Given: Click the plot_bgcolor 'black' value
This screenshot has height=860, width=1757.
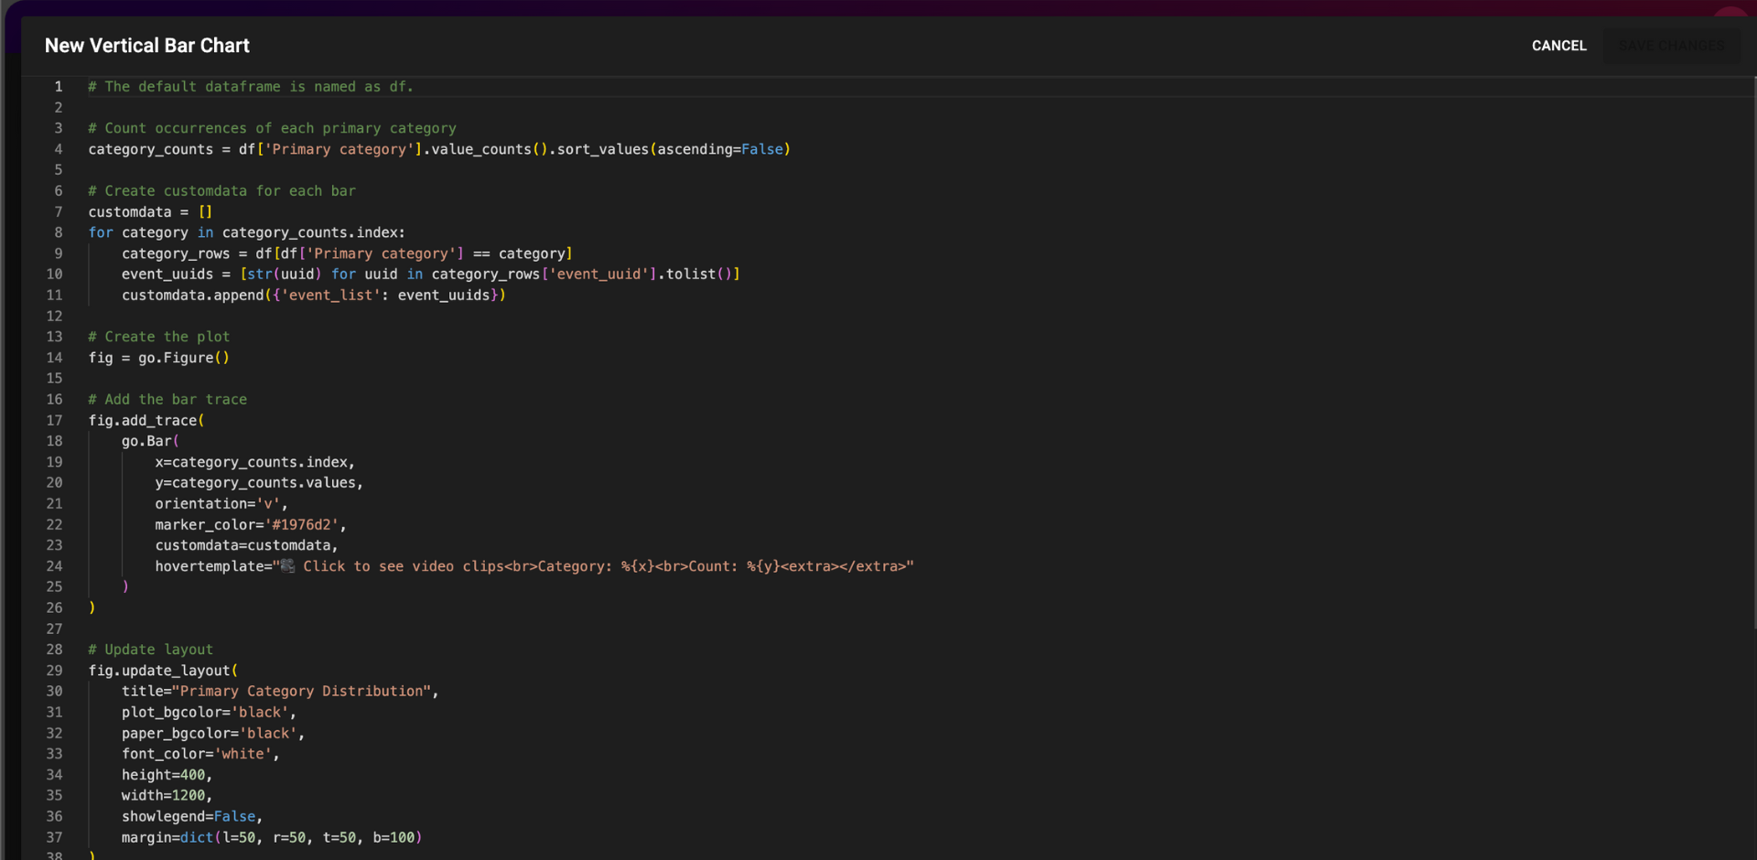Looking at the screenshot, I should [x=263, y=713].
